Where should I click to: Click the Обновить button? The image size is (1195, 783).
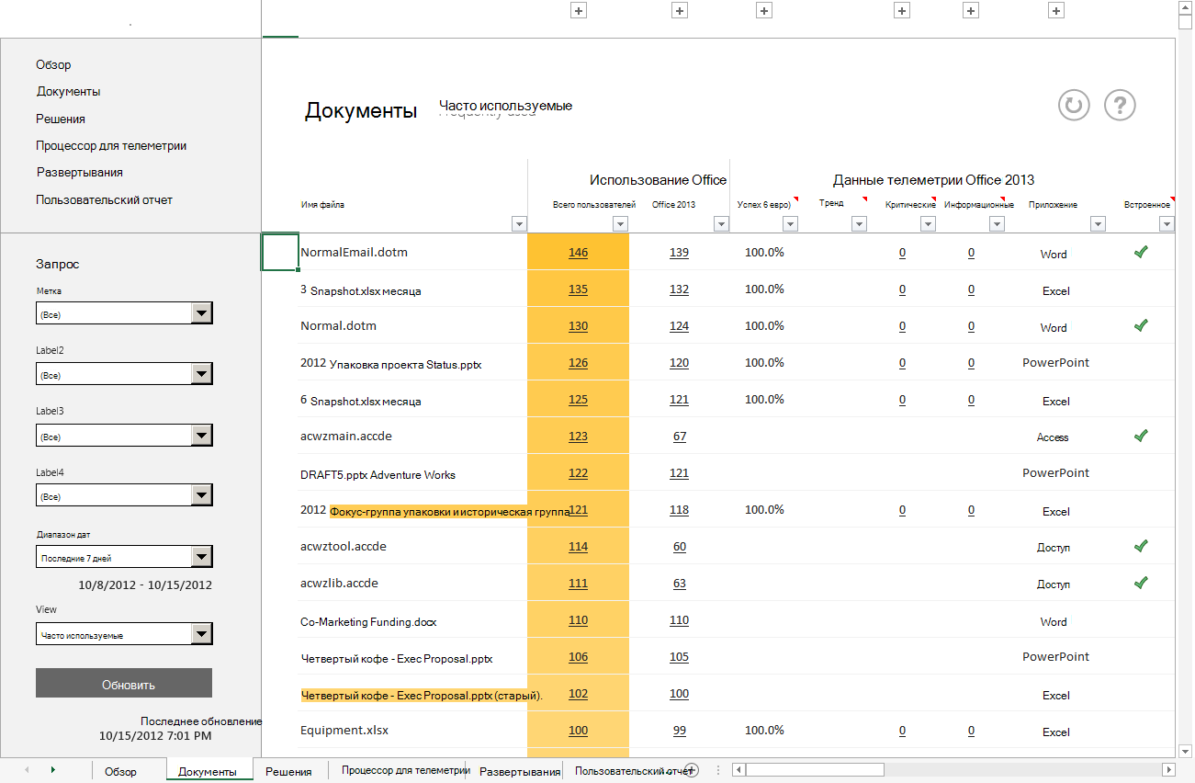point(124,683)
